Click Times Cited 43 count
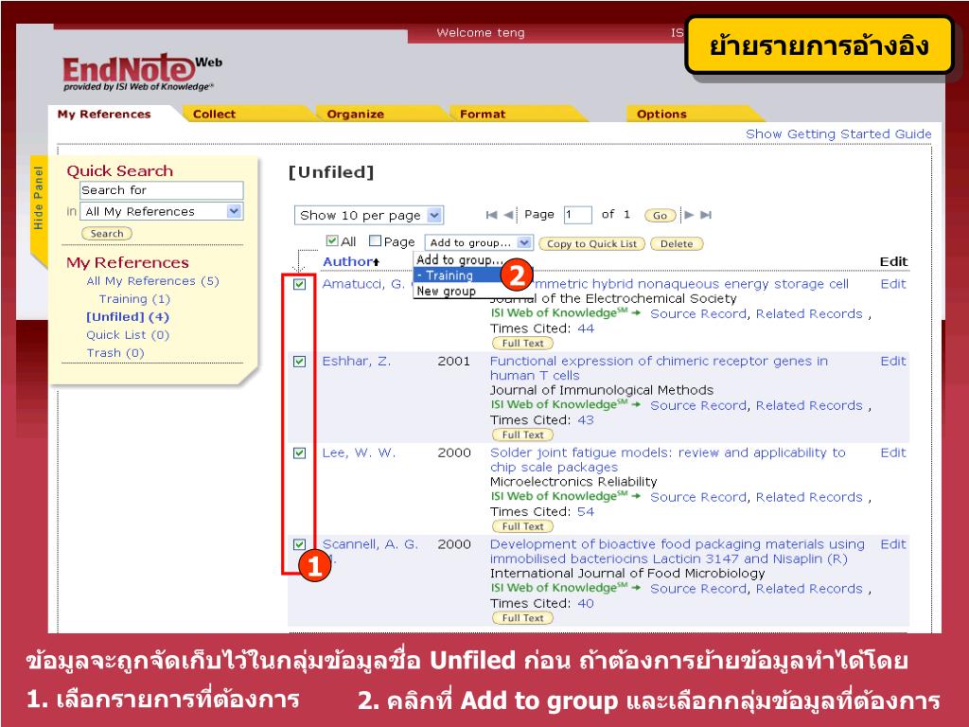Viewport: 969px width, 727px height. (x=586, y=419)
